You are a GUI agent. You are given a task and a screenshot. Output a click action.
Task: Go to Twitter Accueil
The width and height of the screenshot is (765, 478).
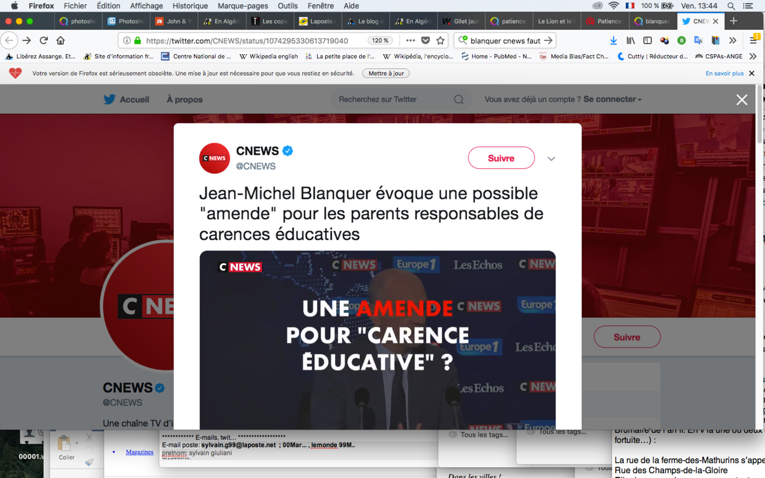click(x=126, y=99)
